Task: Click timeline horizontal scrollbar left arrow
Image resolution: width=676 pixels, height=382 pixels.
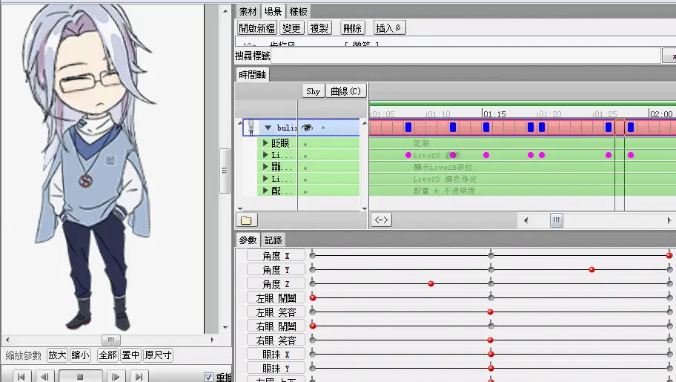Action: (x=526, y=220)
